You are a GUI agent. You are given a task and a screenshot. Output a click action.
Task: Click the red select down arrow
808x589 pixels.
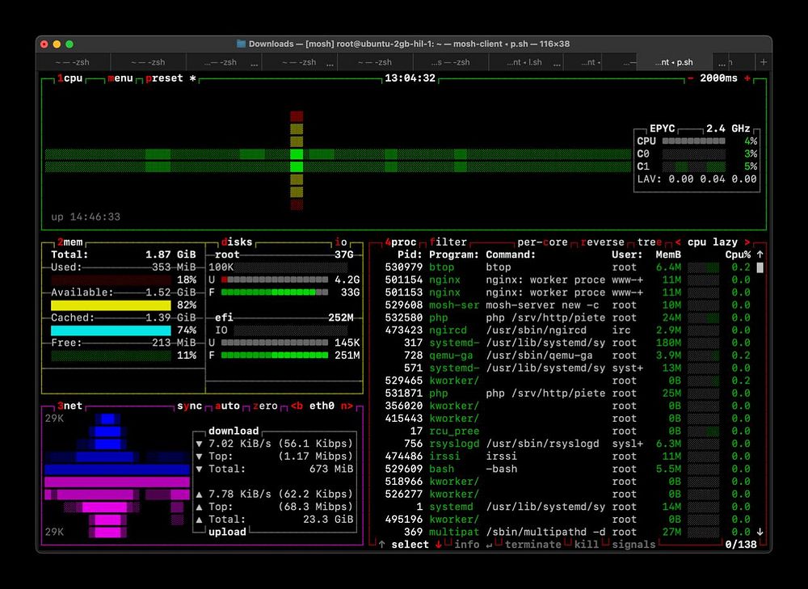pos(439,545)
